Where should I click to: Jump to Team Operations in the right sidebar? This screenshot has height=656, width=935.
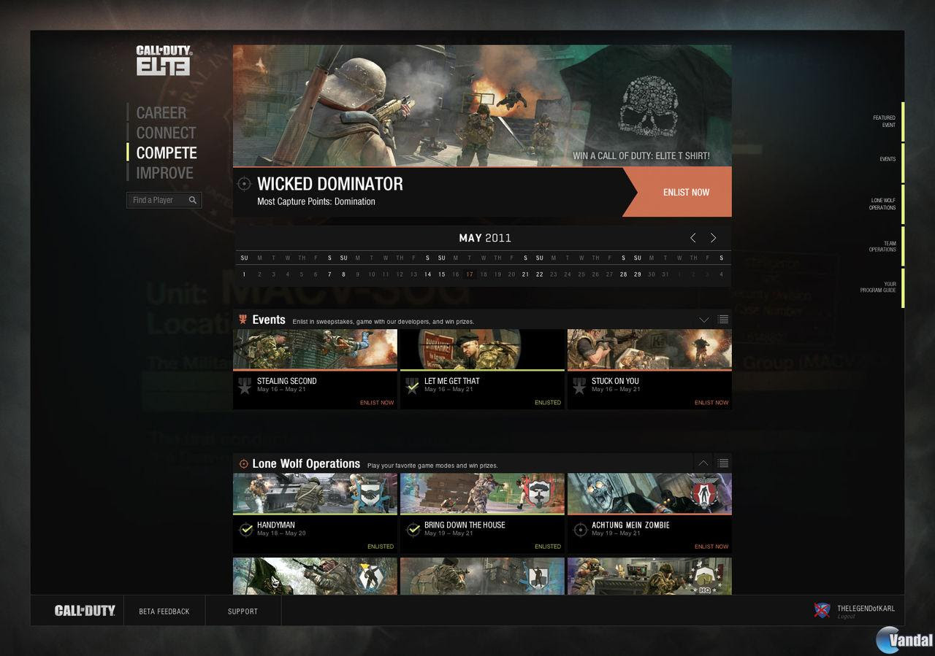[x=882, y=246]
